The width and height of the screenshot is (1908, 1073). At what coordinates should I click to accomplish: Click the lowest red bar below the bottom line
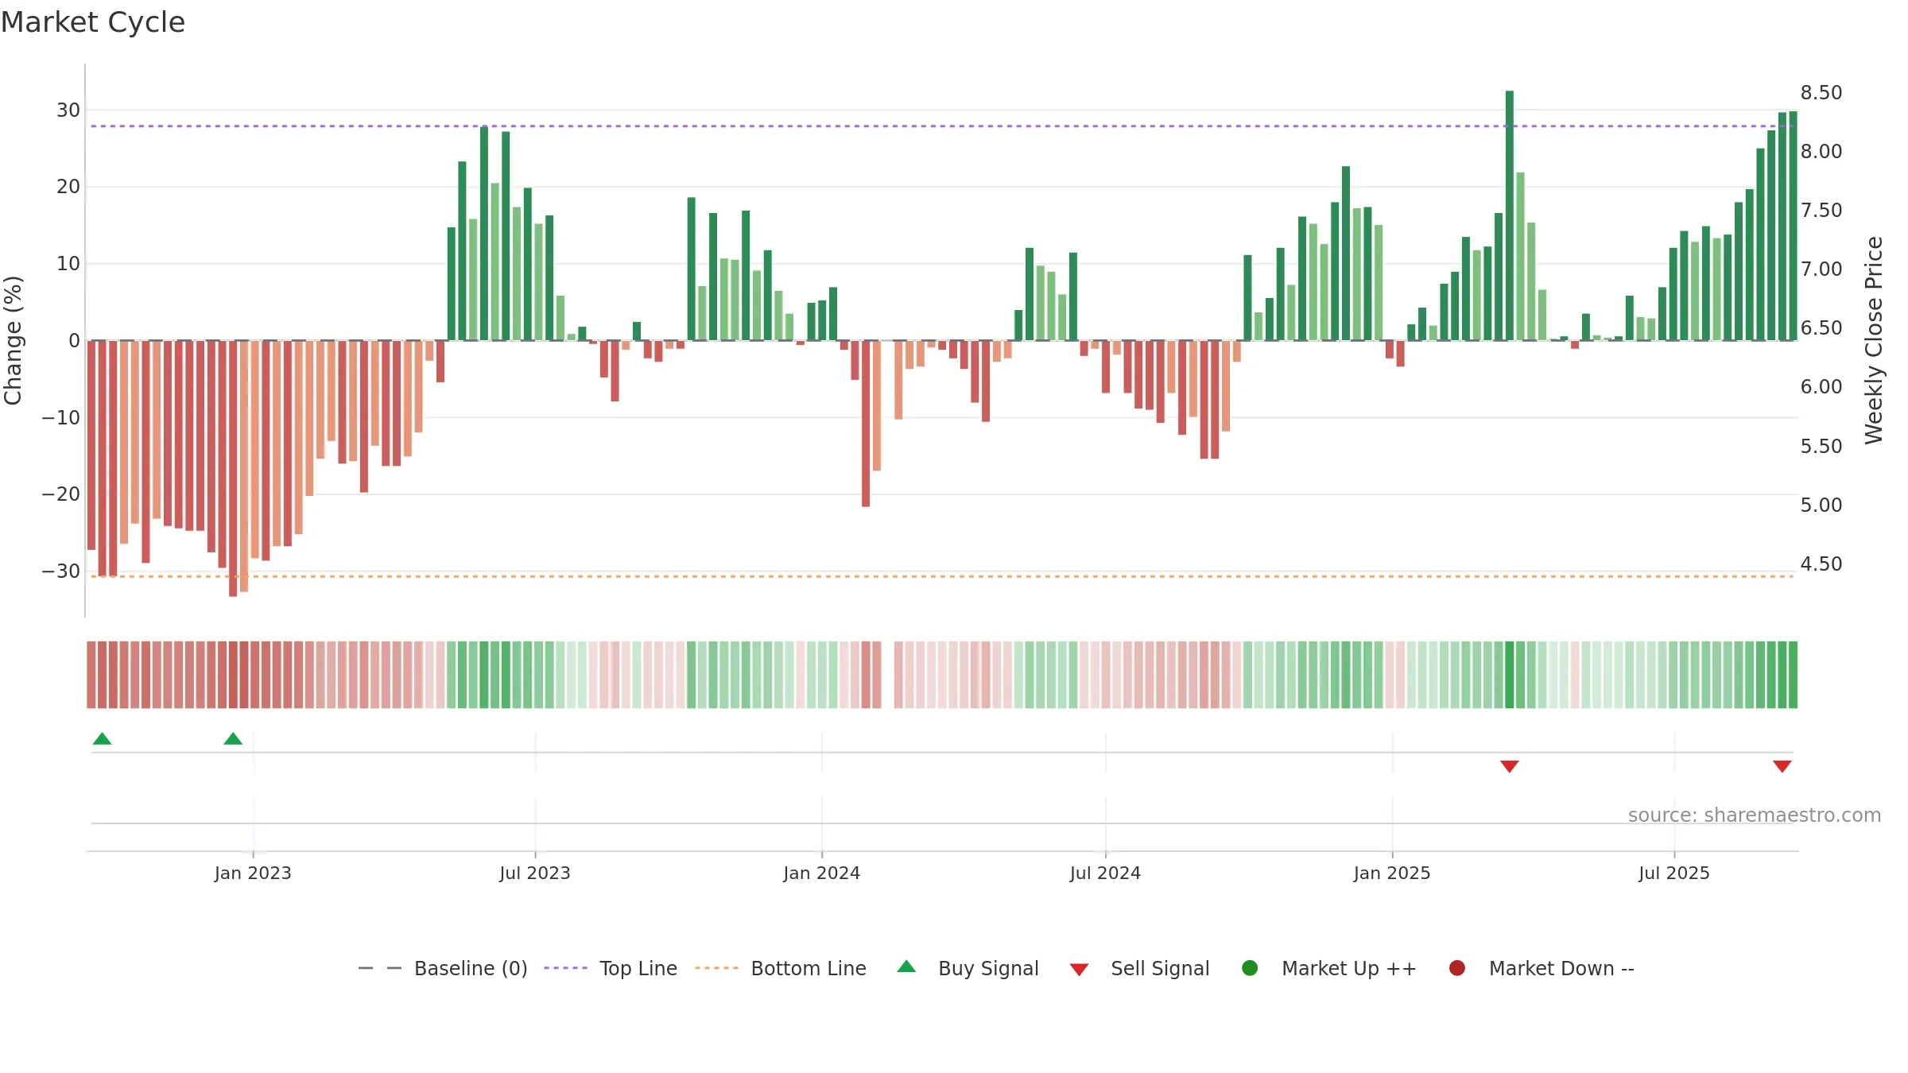tap(233, 468)
